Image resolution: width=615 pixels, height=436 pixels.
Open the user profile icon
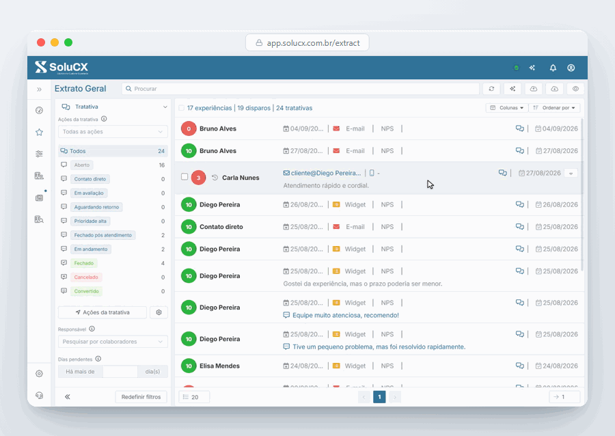point(571,68)
